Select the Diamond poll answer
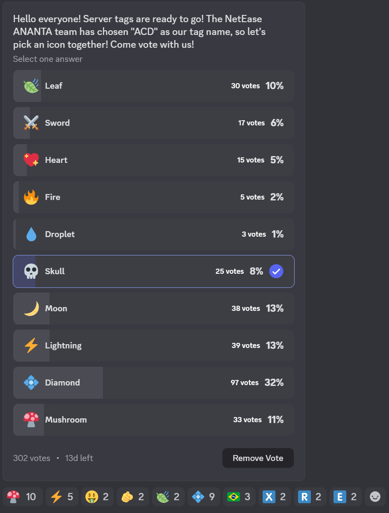This screenshot has width=389, height=513. coord(154,383)
